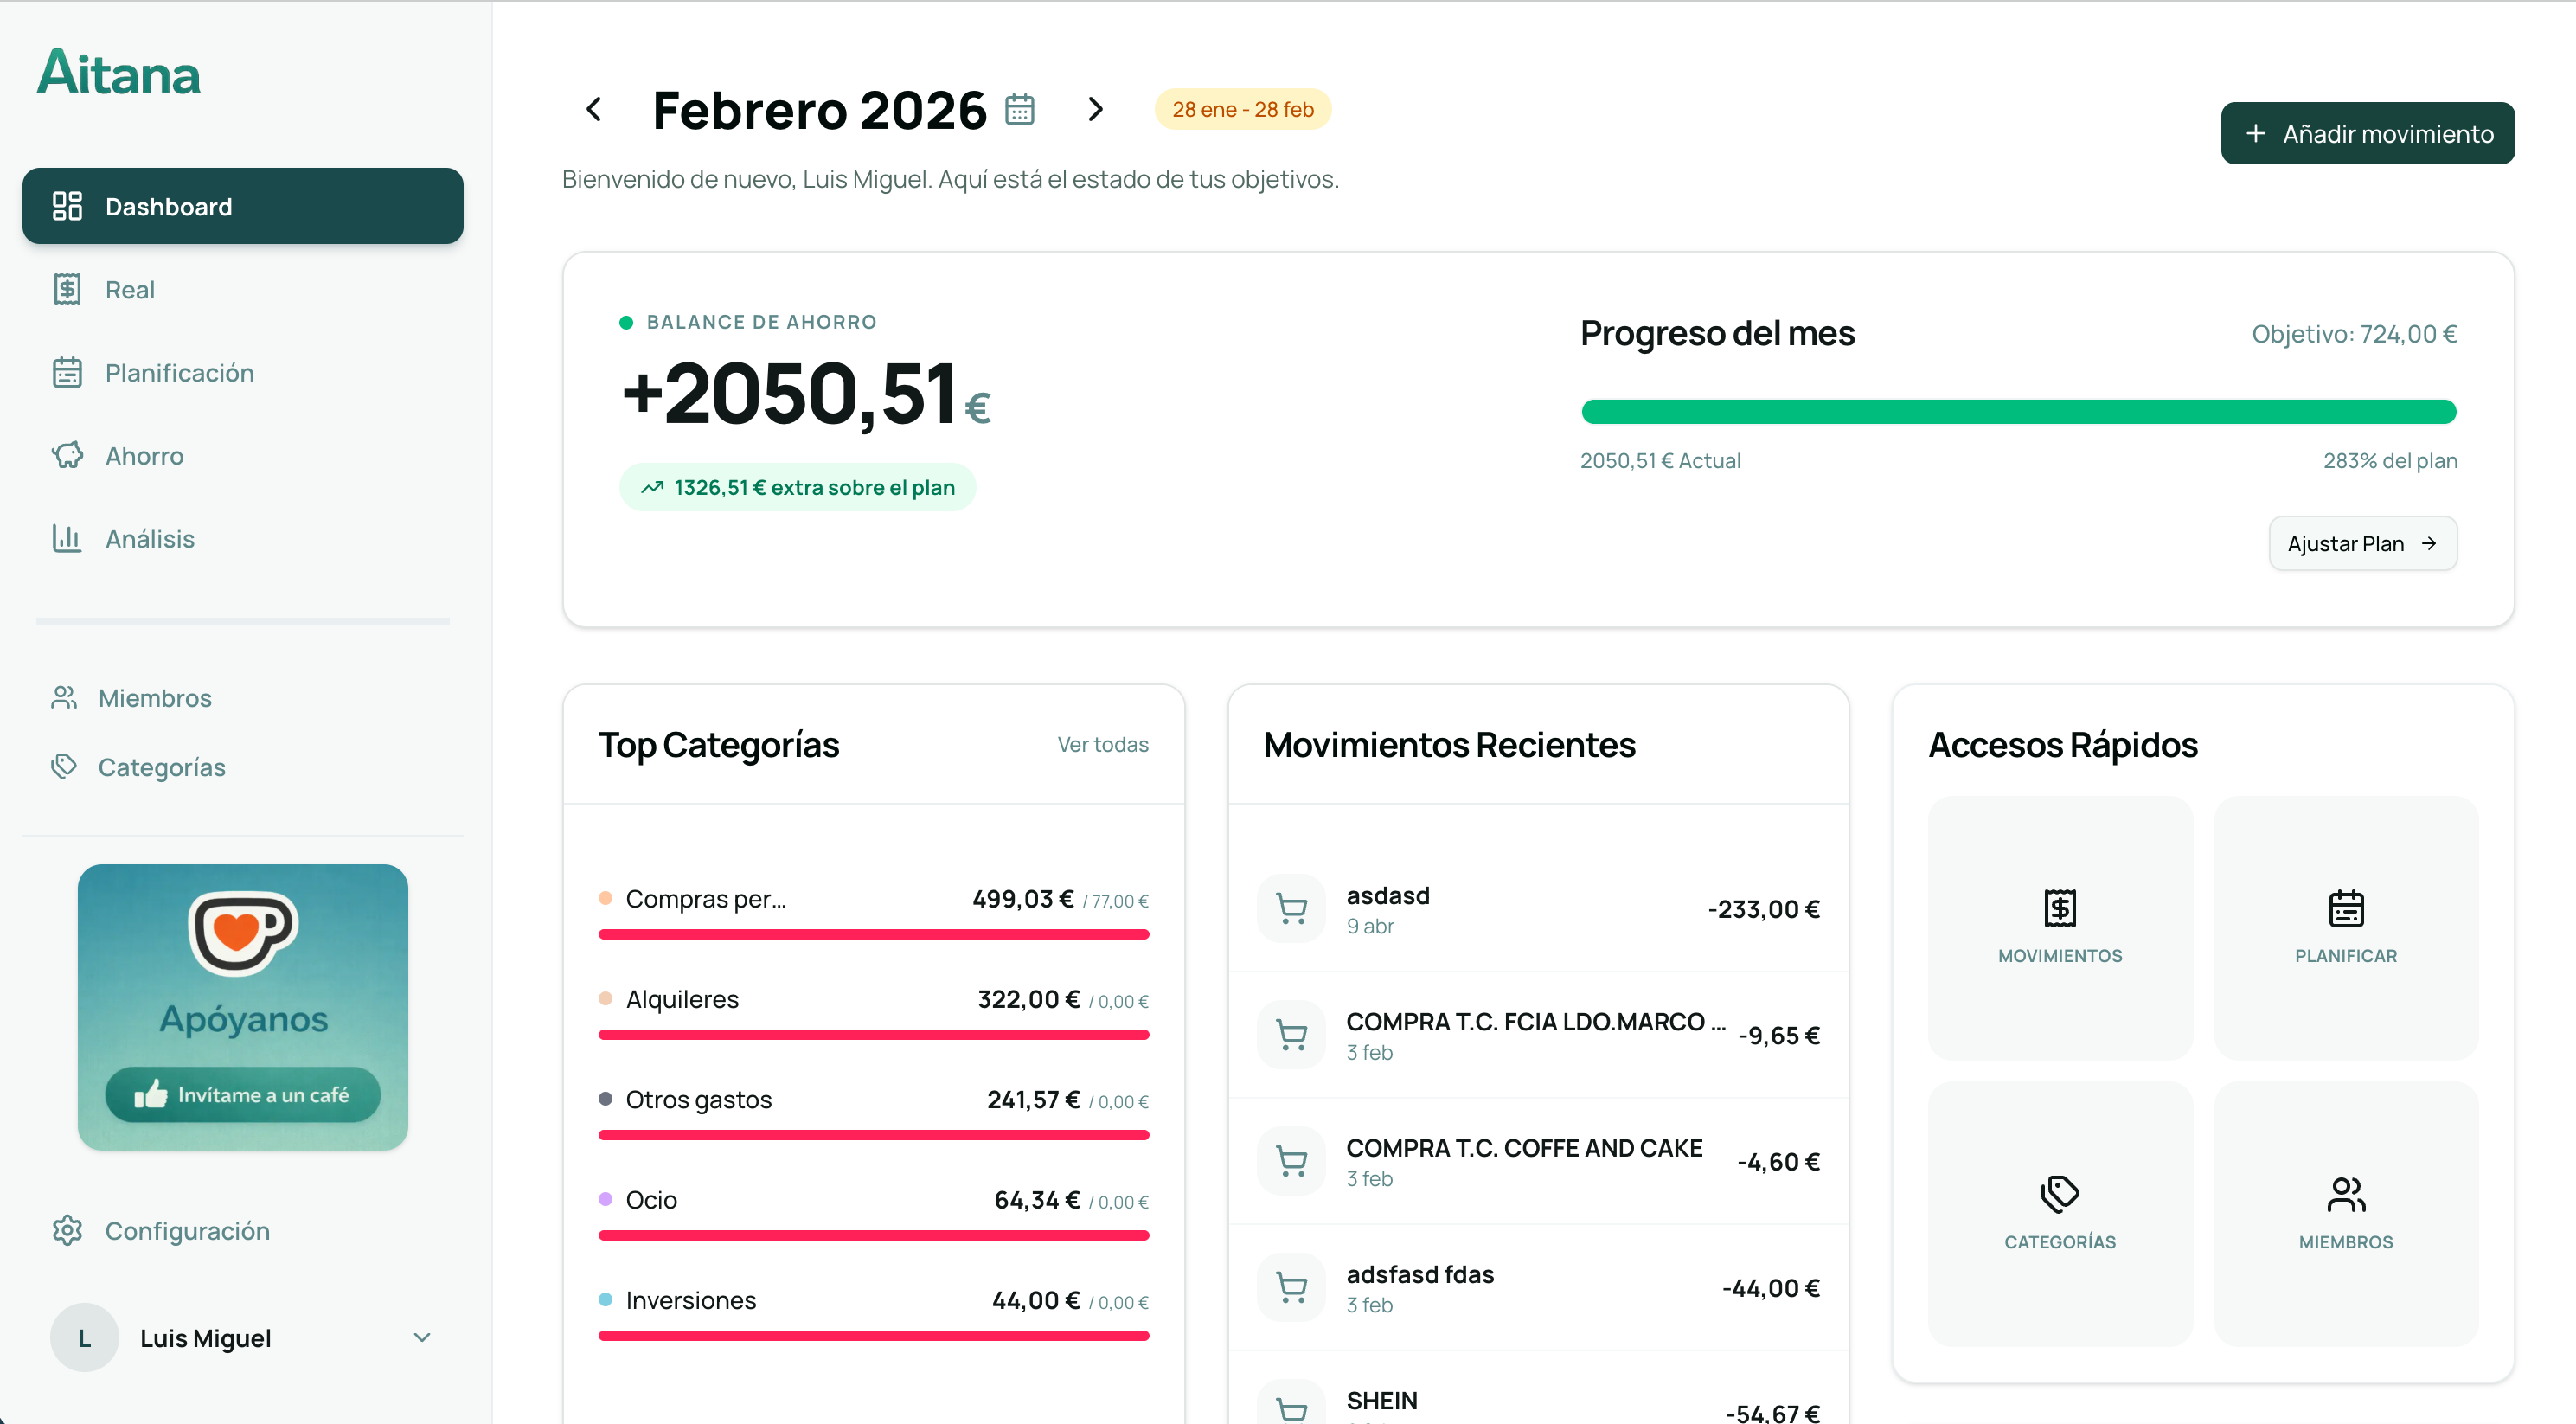2576x1424 pixels.
Task: Click the Invítame a un café banner
Action: [x=243, y=1094]
